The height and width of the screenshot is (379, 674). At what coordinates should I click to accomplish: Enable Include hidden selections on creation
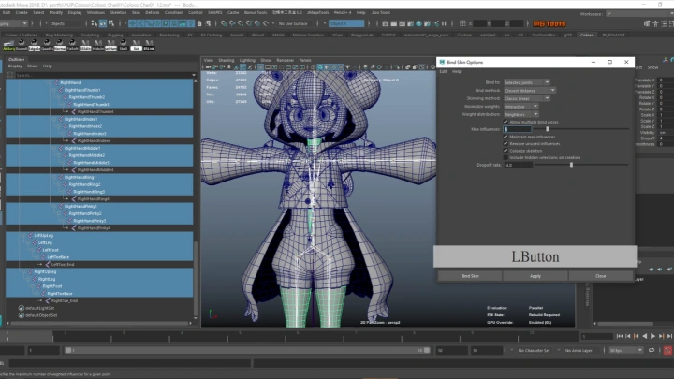click(x=506, y=157)
